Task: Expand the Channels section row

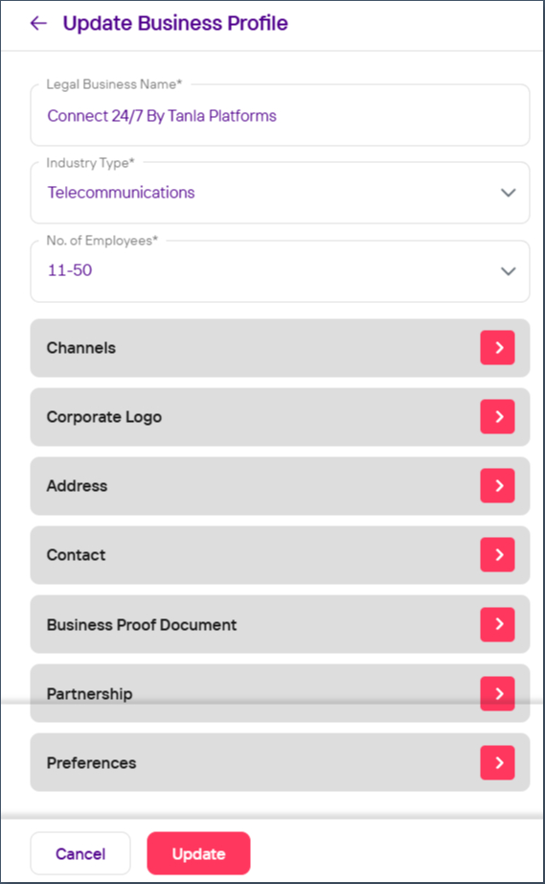Action: [x=280, y=348]
